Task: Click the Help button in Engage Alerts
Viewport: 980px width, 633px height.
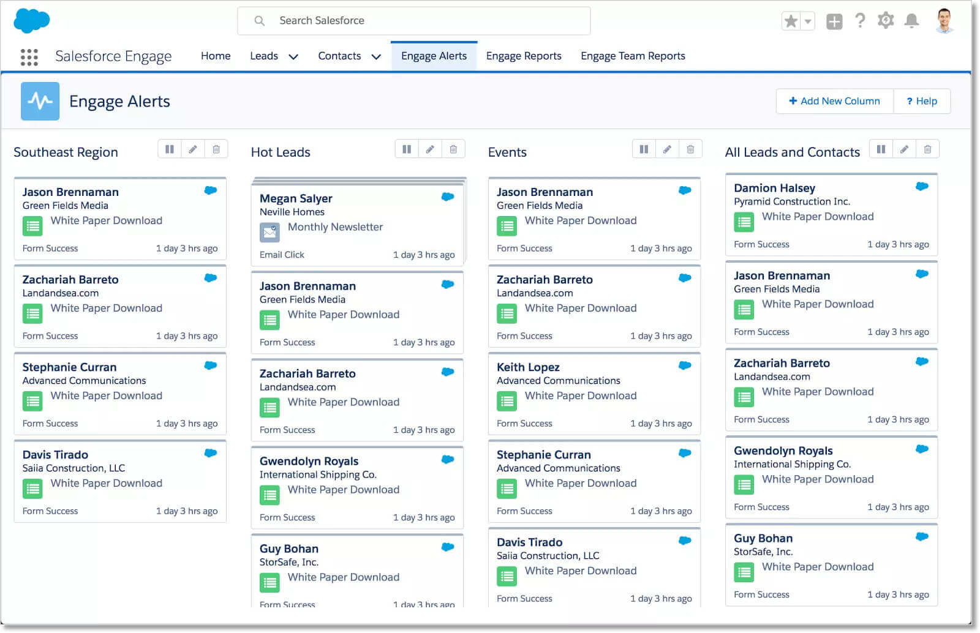Action: 922,101
